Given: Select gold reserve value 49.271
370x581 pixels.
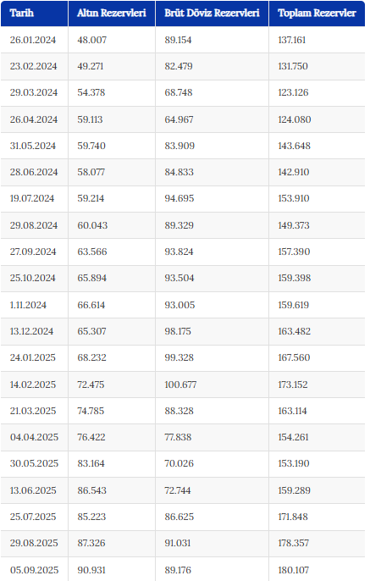Looking at the screenshot, I should 91,66.
